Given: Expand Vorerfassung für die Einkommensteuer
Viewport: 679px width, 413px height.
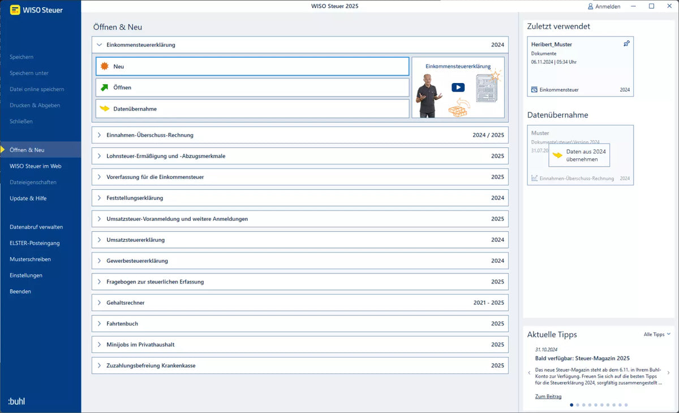Looking at the screenshot, I should (99, 177).
